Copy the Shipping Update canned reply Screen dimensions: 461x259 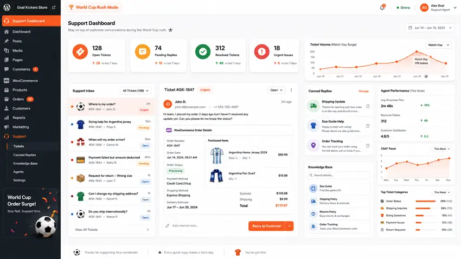[368, 106]
